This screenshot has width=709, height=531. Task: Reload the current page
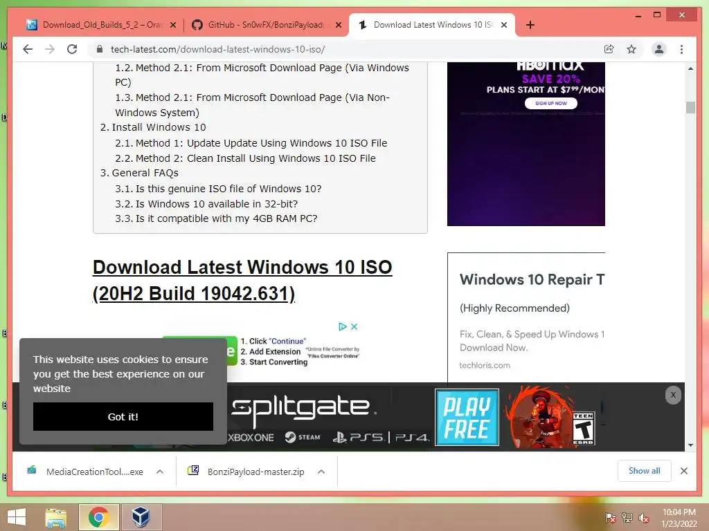click(x=72, y=49)
